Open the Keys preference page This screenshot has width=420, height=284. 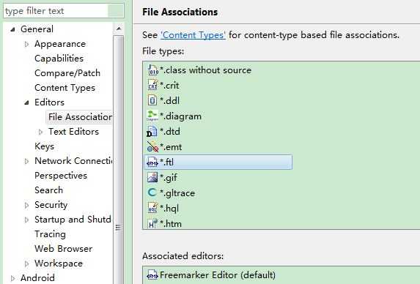(x=44, y=146)
